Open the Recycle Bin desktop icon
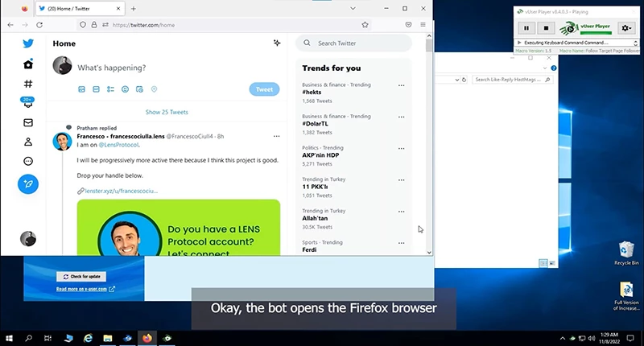Viewport: 644px width, 346px height. coord(626,253)
